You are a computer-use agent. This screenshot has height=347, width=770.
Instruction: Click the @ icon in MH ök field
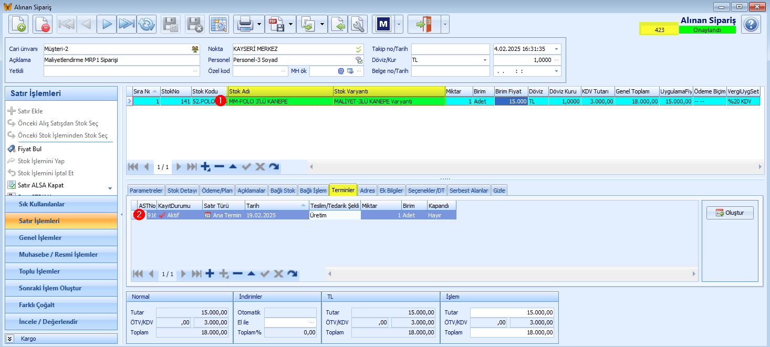click(x=340, y=71)
